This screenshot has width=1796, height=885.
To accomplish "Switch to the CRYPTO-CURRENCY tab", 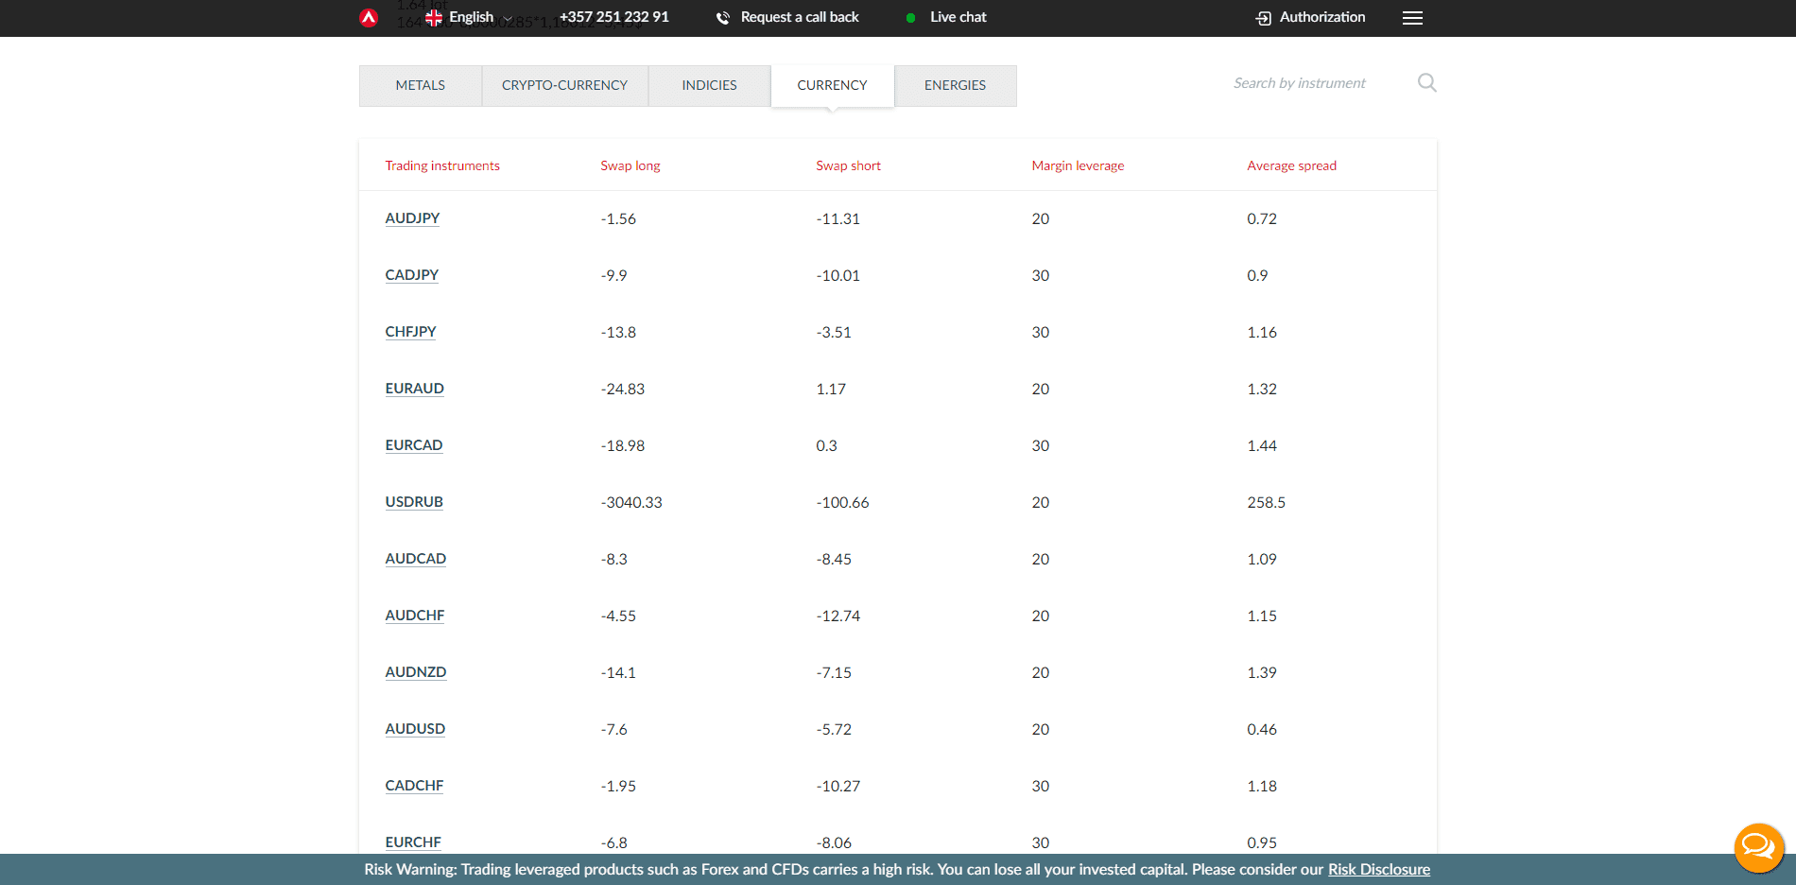I will tap(565, 85).
